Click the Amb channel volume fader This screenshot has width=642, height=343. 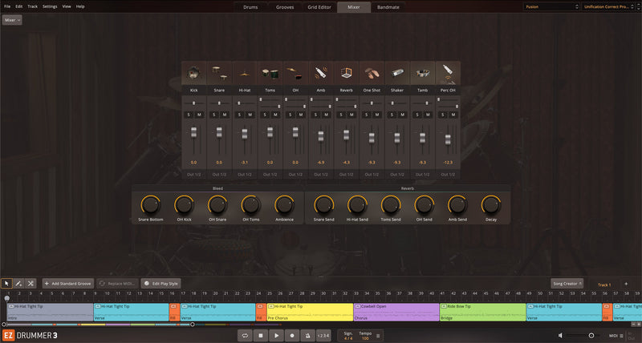pos(320,137)
